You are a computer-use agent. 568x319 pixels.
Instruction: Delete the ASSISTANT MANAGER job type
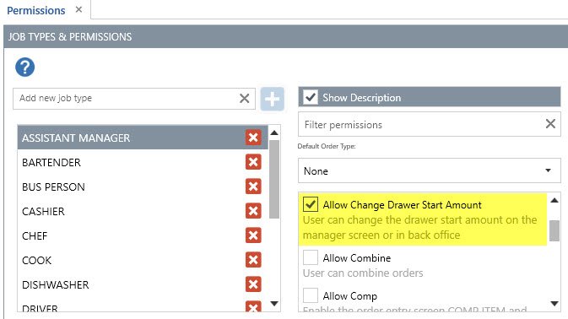click(x=253, y=138)
